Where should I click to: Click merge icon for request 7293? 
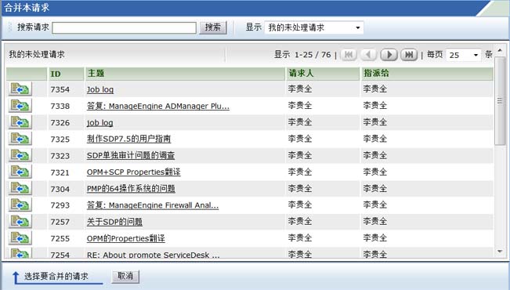20,205
